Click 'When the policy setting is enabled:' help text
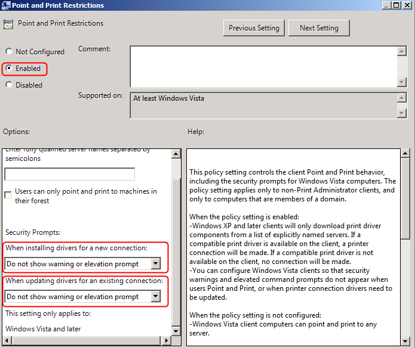Screen dimensions: 415x348 (x=244, y=217)
